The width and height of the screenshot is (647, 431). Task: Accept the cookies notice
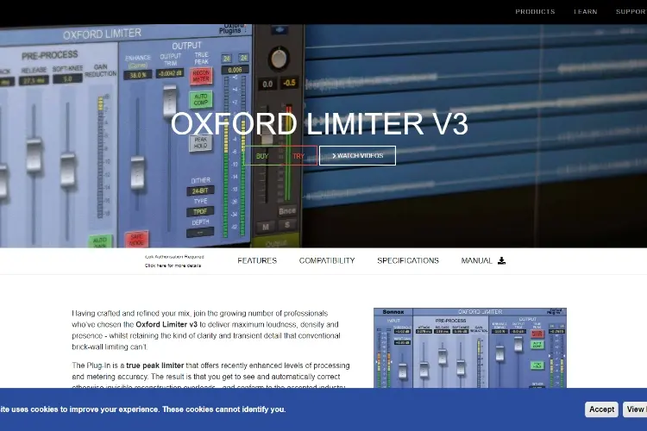pos(601,409)
